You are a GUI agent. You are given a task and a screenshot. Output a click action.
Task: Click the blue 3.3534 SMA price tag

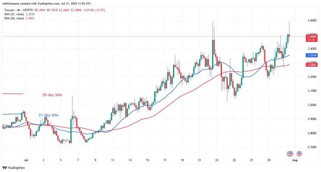(311, 55)
